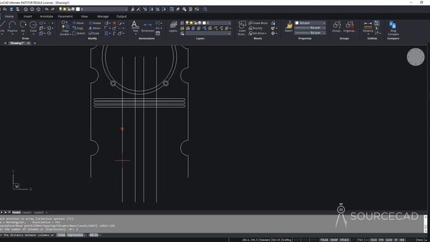Toggle ESNAP in status bar

click(334, 240)
